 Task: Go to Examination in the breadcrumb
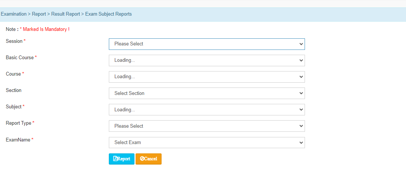click(x=14, y=14)
